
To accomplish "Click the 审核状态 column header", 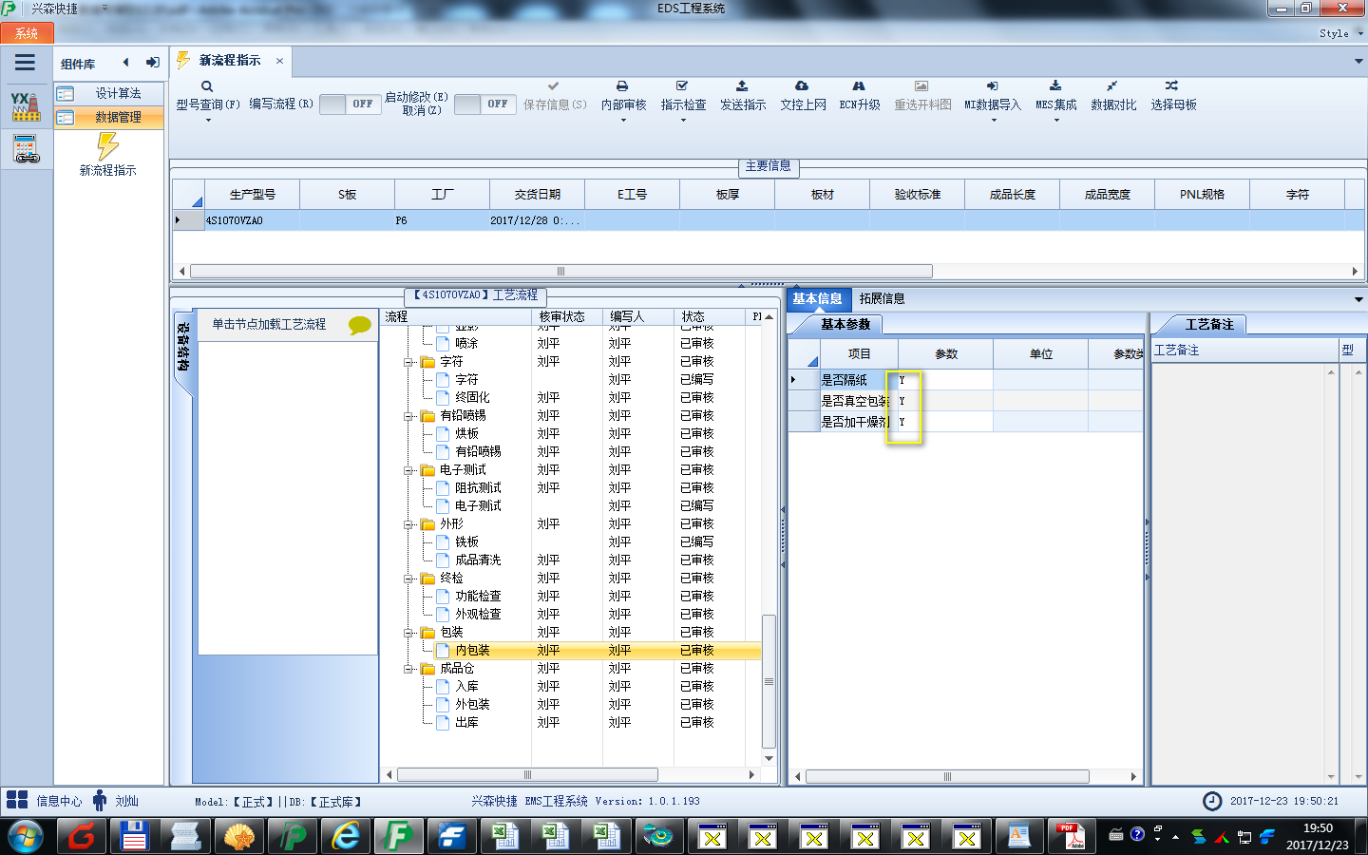I will (562, 316).
